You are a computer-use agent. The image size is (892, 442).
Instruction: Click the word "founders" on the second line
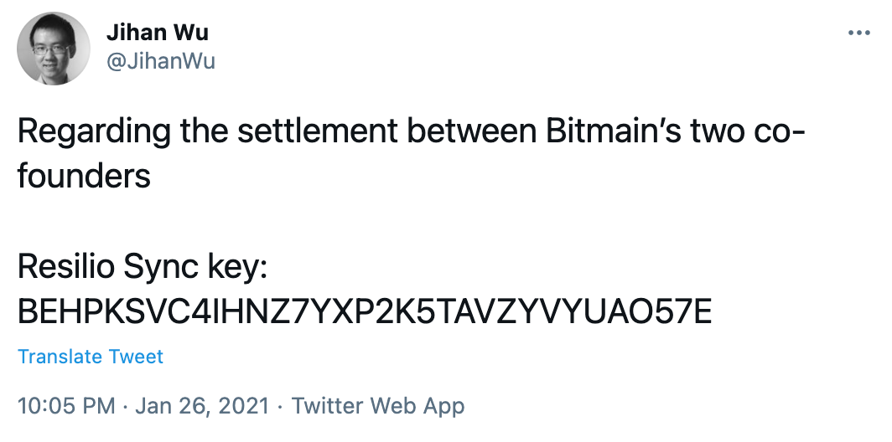tap(84, 176)
